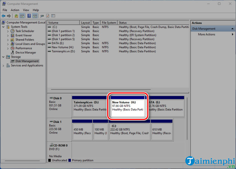Click the console tree horizontal scrollbar

point(22,161)
